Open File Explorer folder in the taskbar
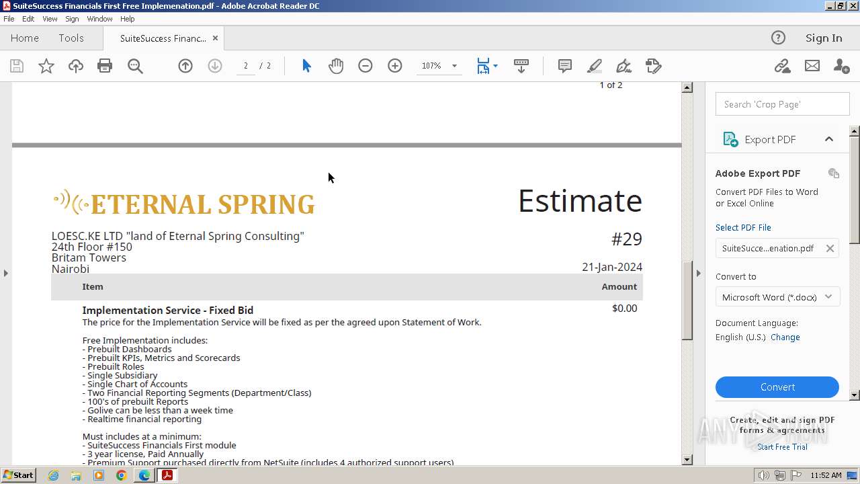 tap(76, 475)
